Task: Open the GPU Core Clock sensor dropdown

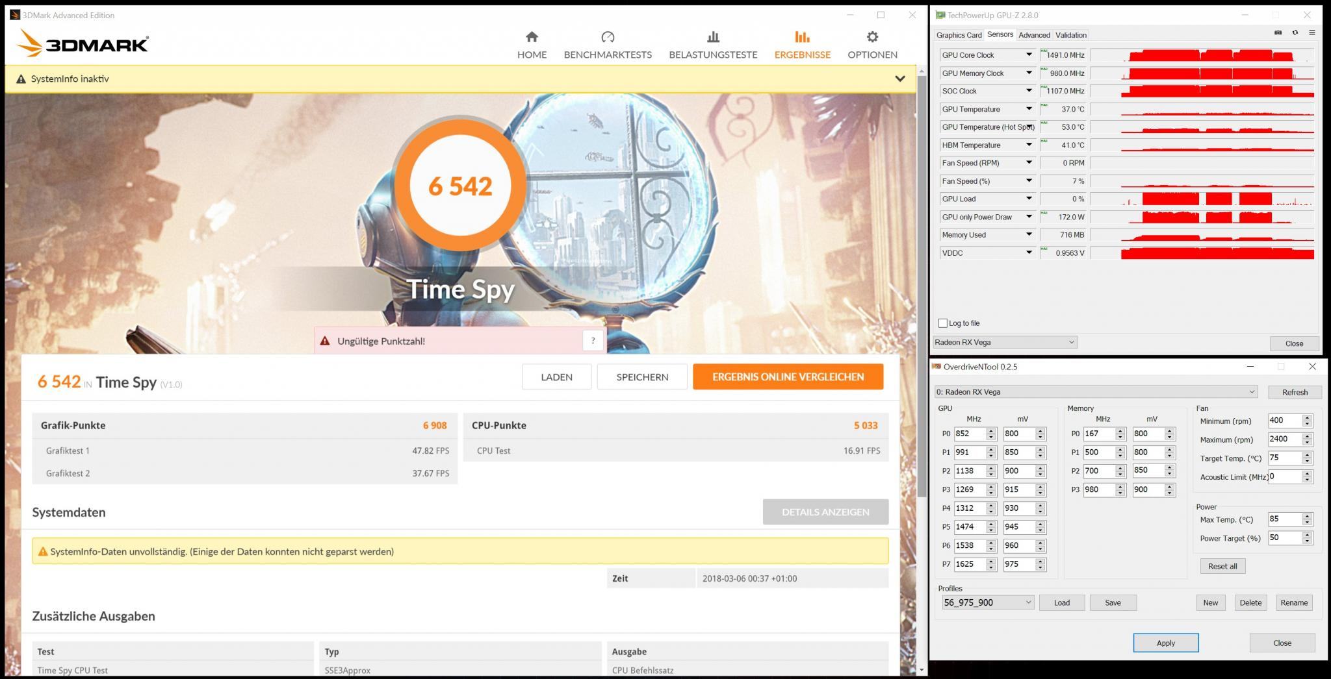Action: click(1029, 55)
